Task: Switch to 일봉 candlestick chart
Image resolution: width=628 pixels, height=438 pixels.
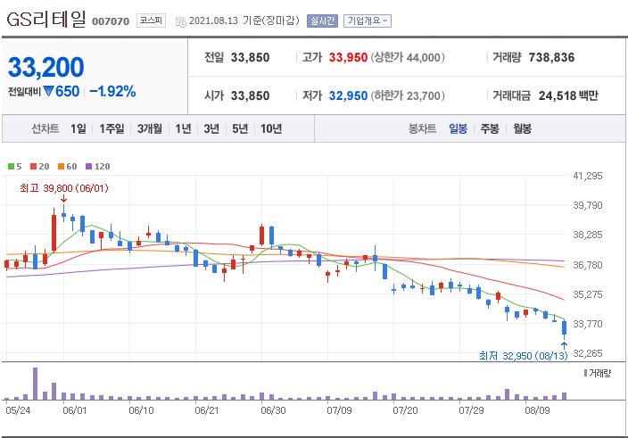Action: [x=458, y=128]
